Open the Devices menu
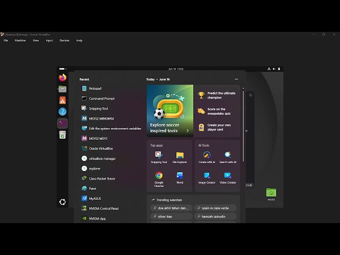The image size is (340, 255). pos(65,40)
